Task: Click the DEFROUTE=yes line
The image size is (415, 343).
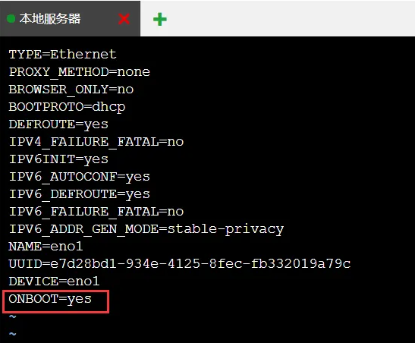Action: pos(58,125)
